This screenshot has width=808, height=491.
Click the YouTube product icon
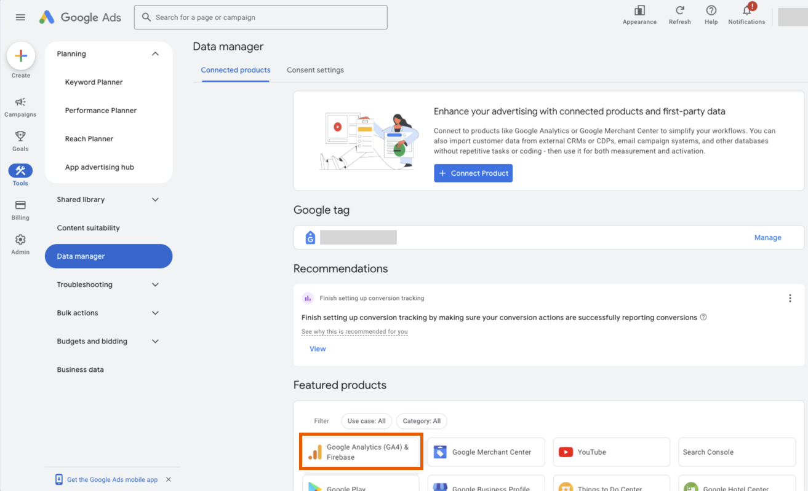pyautogui.click(x=566, y=452)
